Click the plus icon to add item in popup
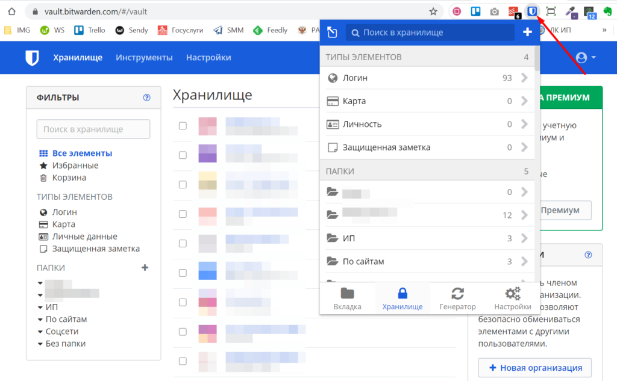This screenshot has width=617, height=381. click(527, 33)
